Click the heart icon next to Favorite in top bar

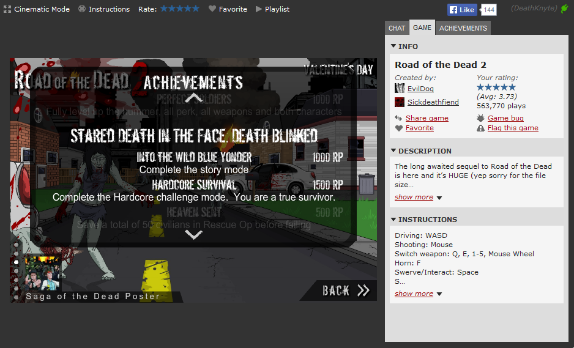click(x=212, y=9)
